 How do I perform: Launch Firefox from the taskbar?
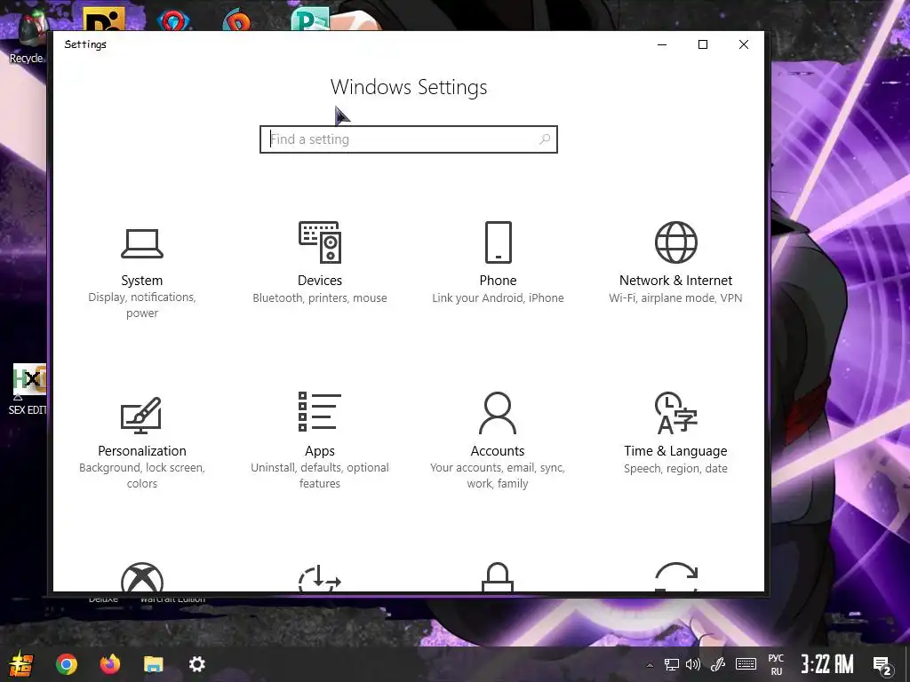109,664
